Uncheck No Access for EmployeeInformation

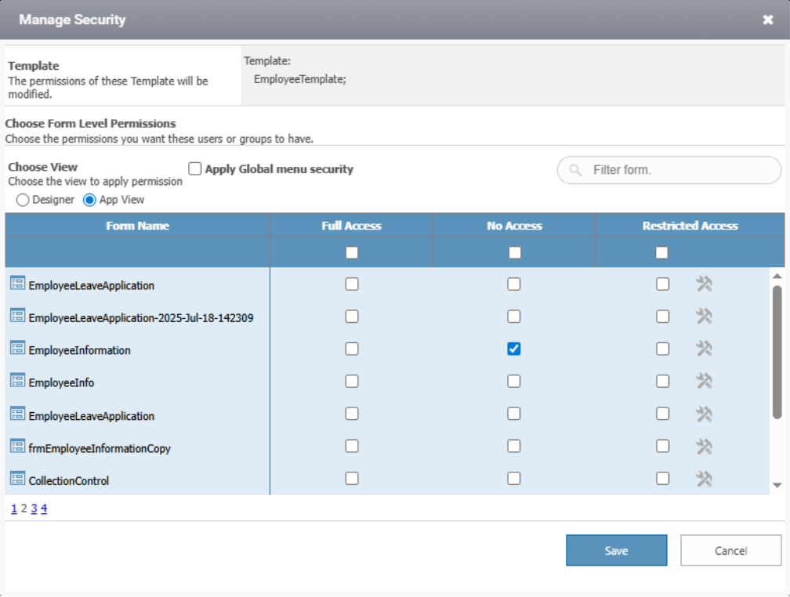(x=514, y=349)
